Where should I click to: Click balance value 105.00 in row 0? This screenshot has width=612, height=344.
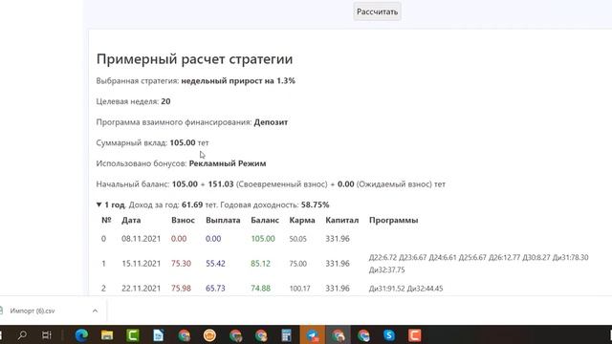pyautogui.click(x=263, y=239)
